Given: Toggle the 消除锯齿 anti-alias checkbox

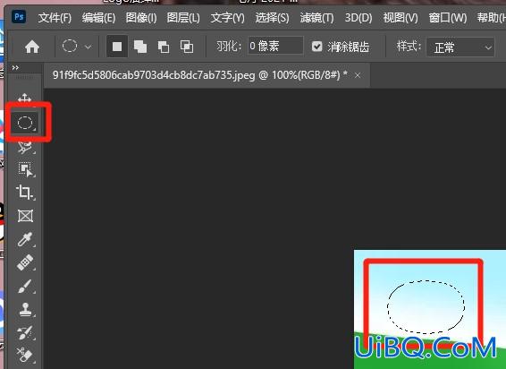Looking at the screenshot, I should point(316,47).
